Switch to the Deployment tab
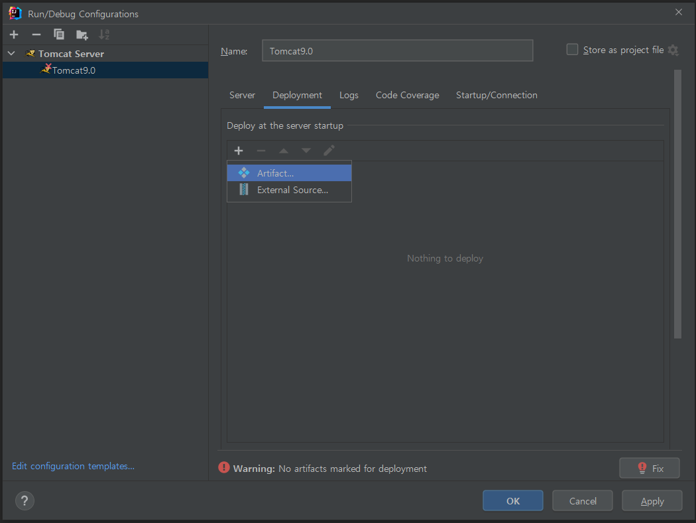The height and width of the screenshot is (523, 696). [x=297, y=95]
